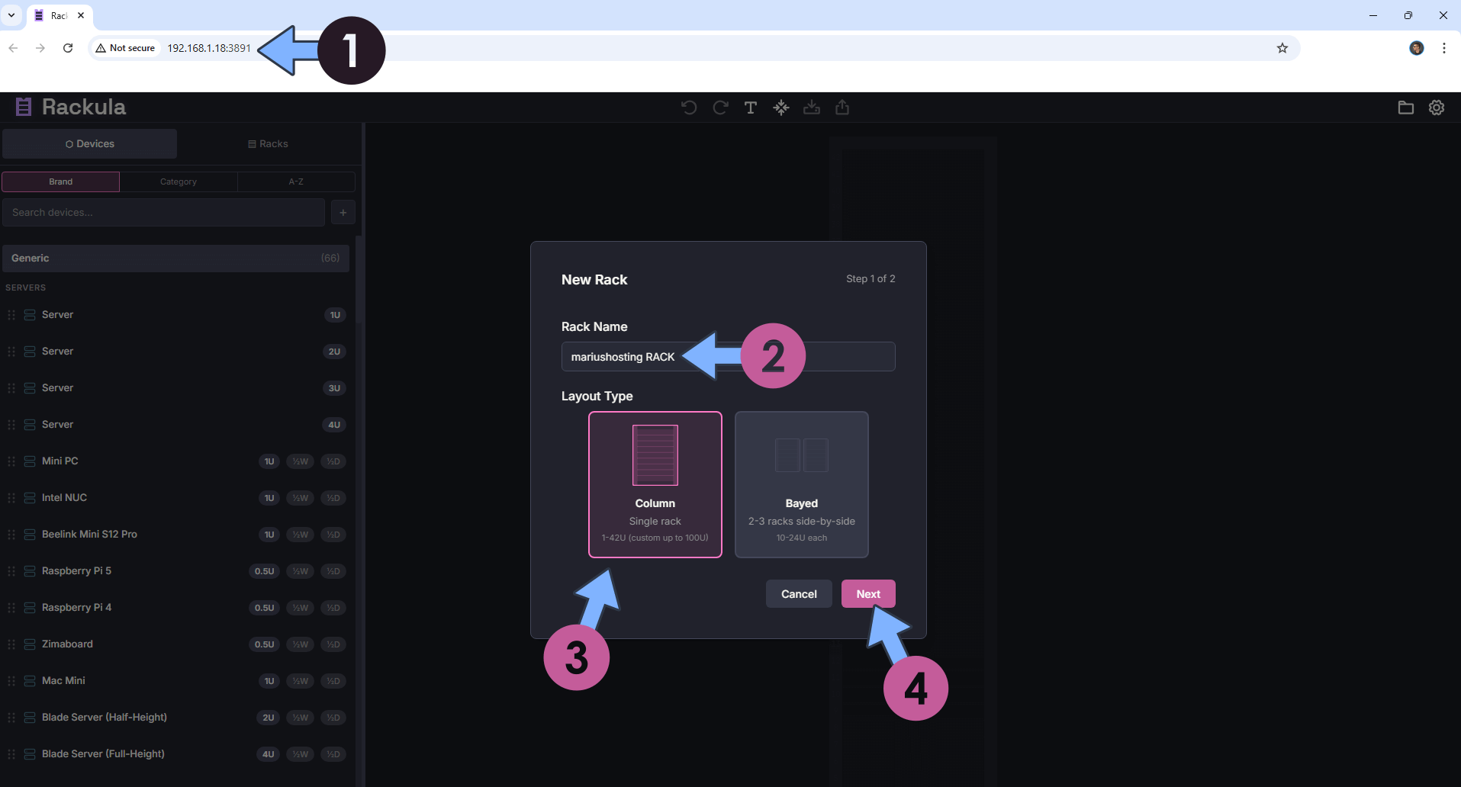Undo the last action
The width and height of the screenshot is (1461, 787).
[x=688, y=108]
